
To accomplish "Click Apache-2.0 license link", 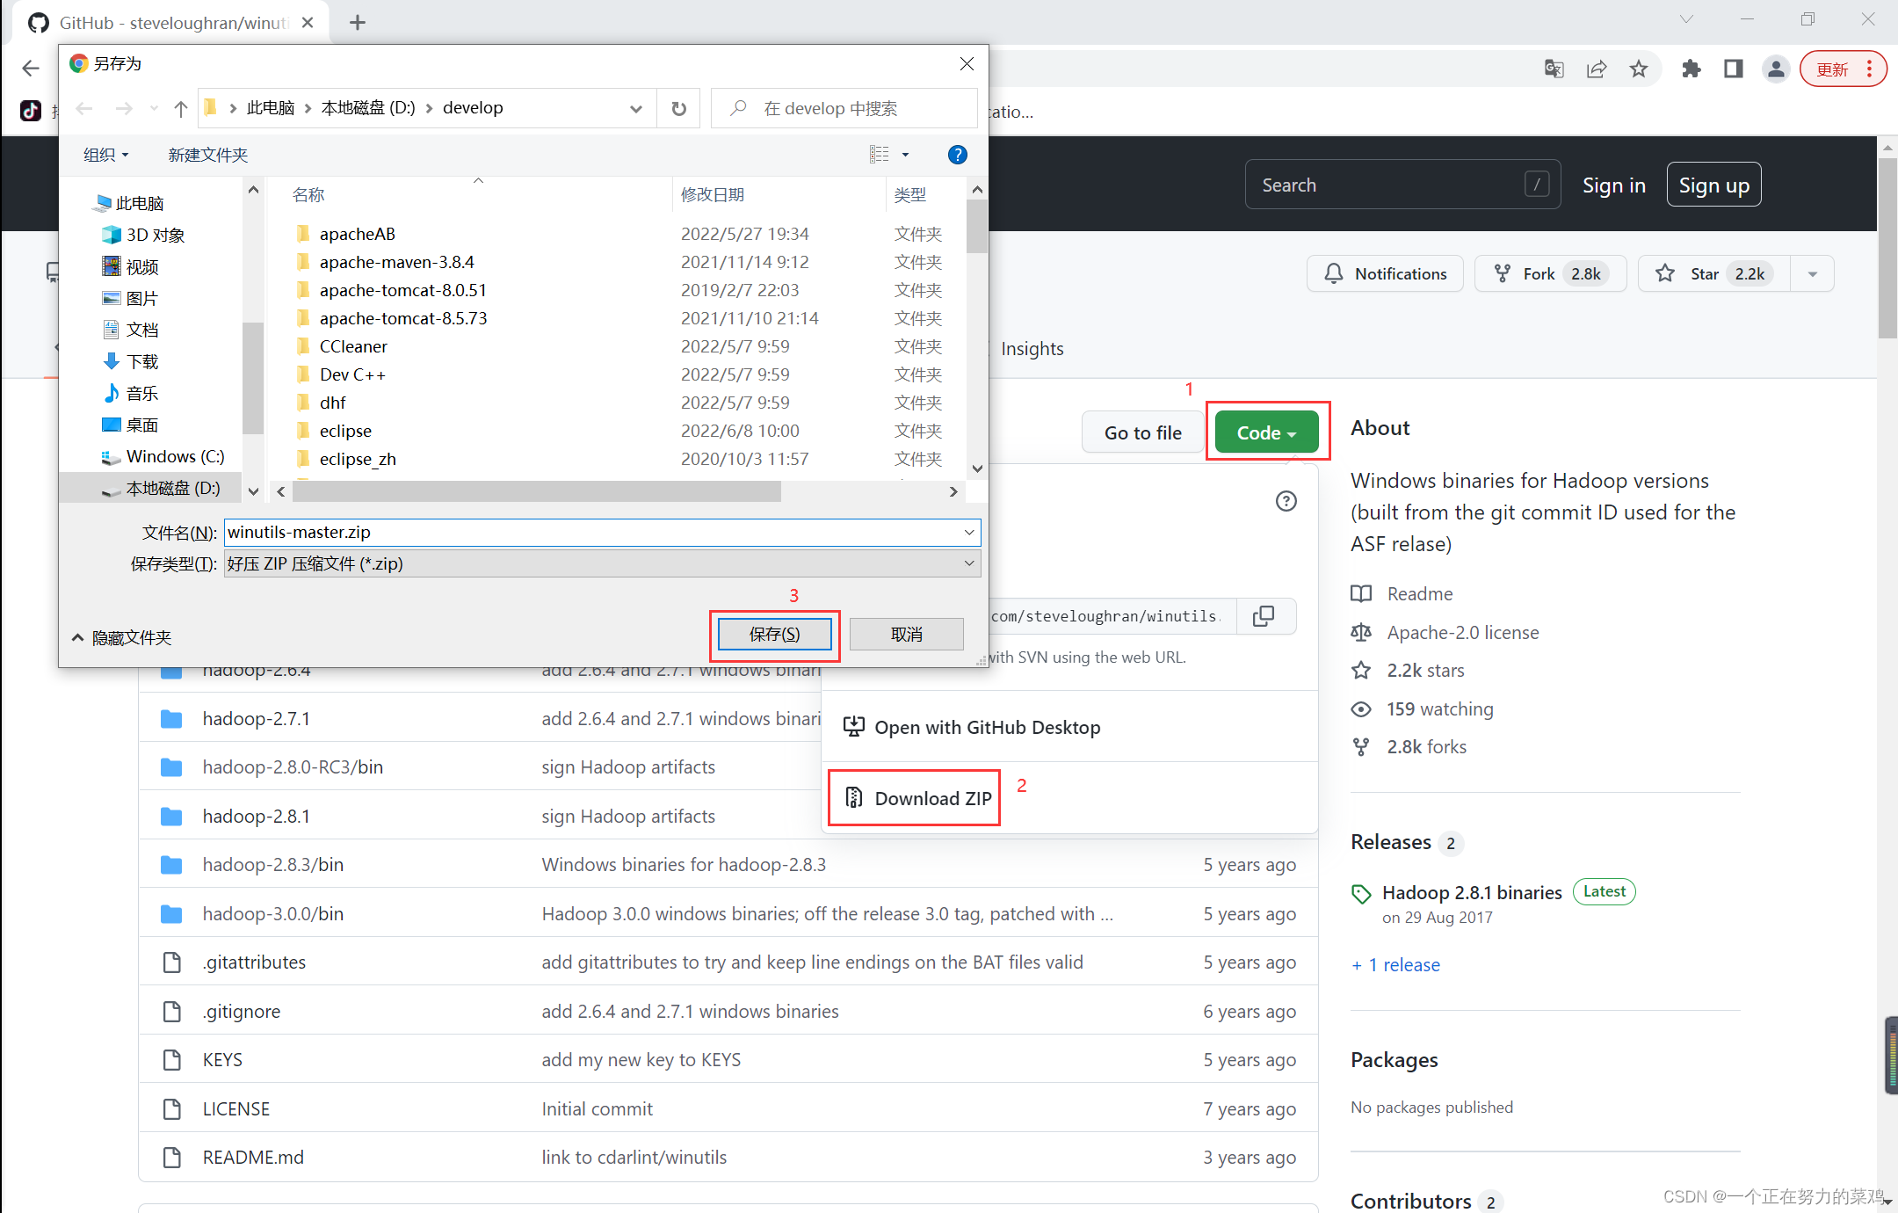I will click(1462, 632).
